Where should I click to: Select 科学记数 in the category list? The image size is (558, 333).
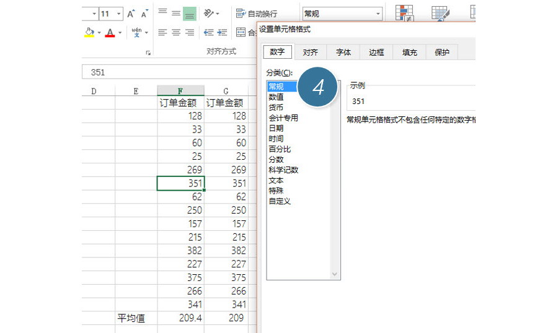pyautogui.click(x=283, y=170)
